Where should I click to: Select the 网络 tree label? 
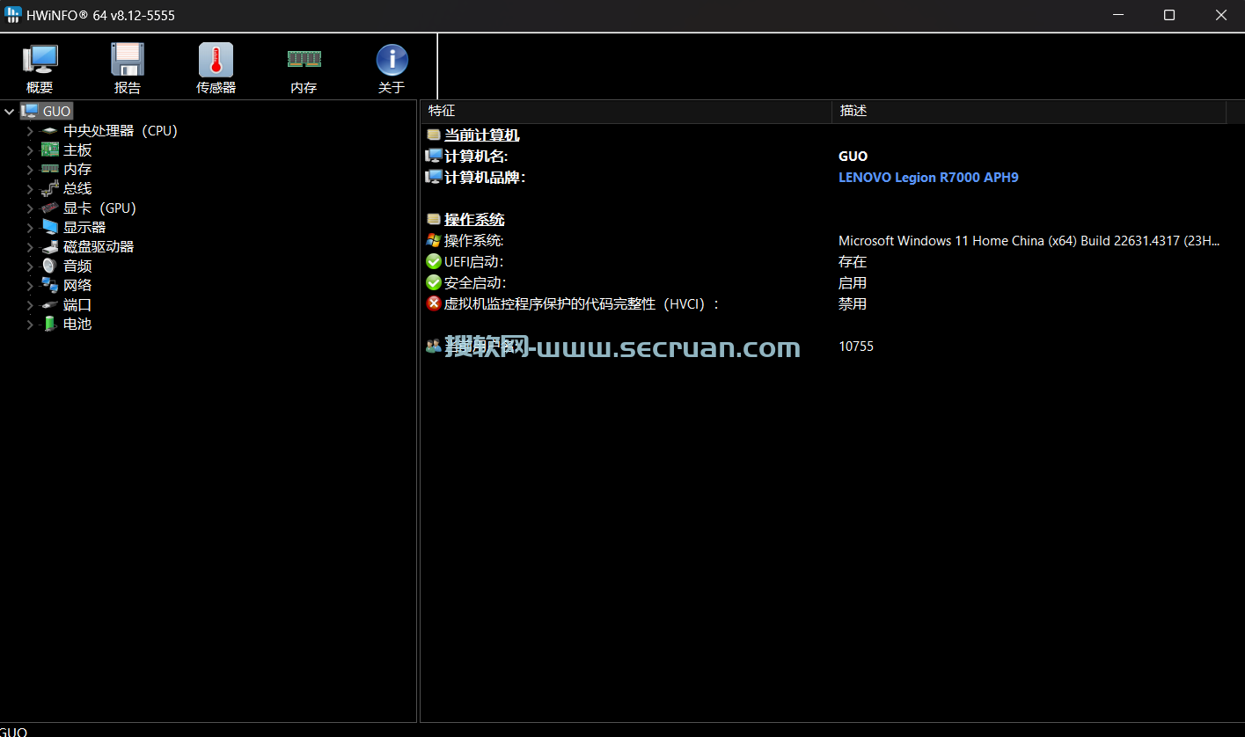[x=77, y=286]
